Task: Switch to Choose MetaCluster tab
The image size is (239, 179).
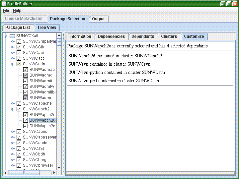Action: [x=24, y=19]
